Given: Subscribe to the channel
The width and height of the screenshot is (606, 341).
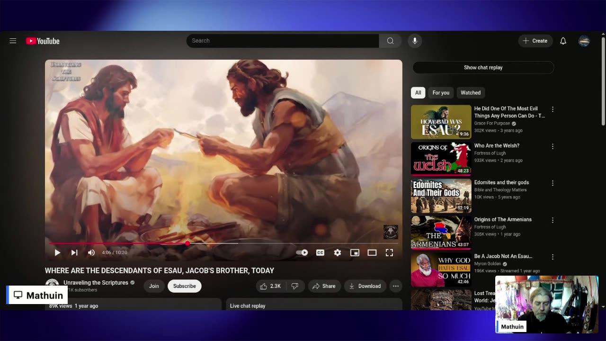Looking at the screenshot, I should (x=185, y=286).
